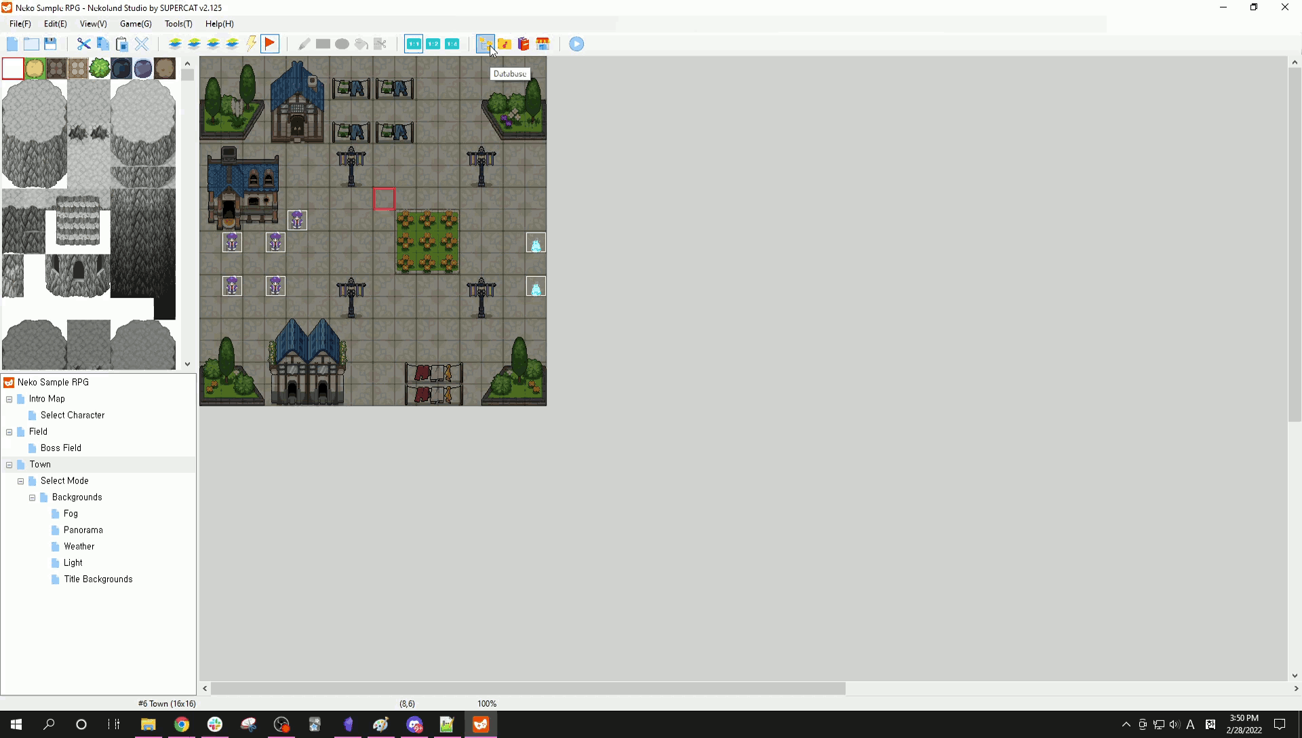
Task: Select the Town map in the tree
Action: (x=40, y=465)
